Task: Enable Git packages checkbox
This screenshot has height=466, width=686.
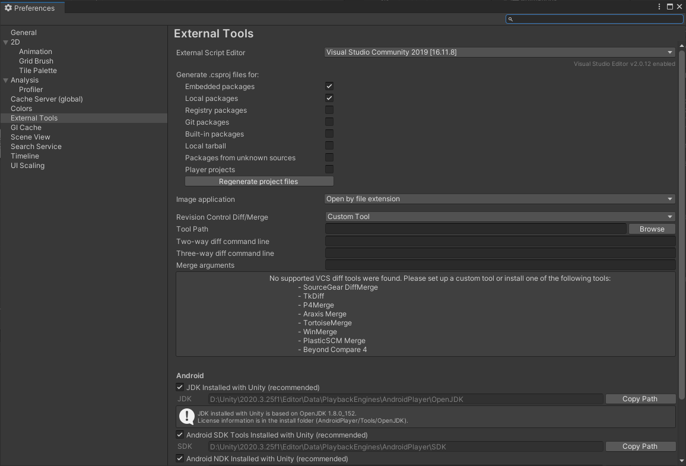Action: pos(329,122)
